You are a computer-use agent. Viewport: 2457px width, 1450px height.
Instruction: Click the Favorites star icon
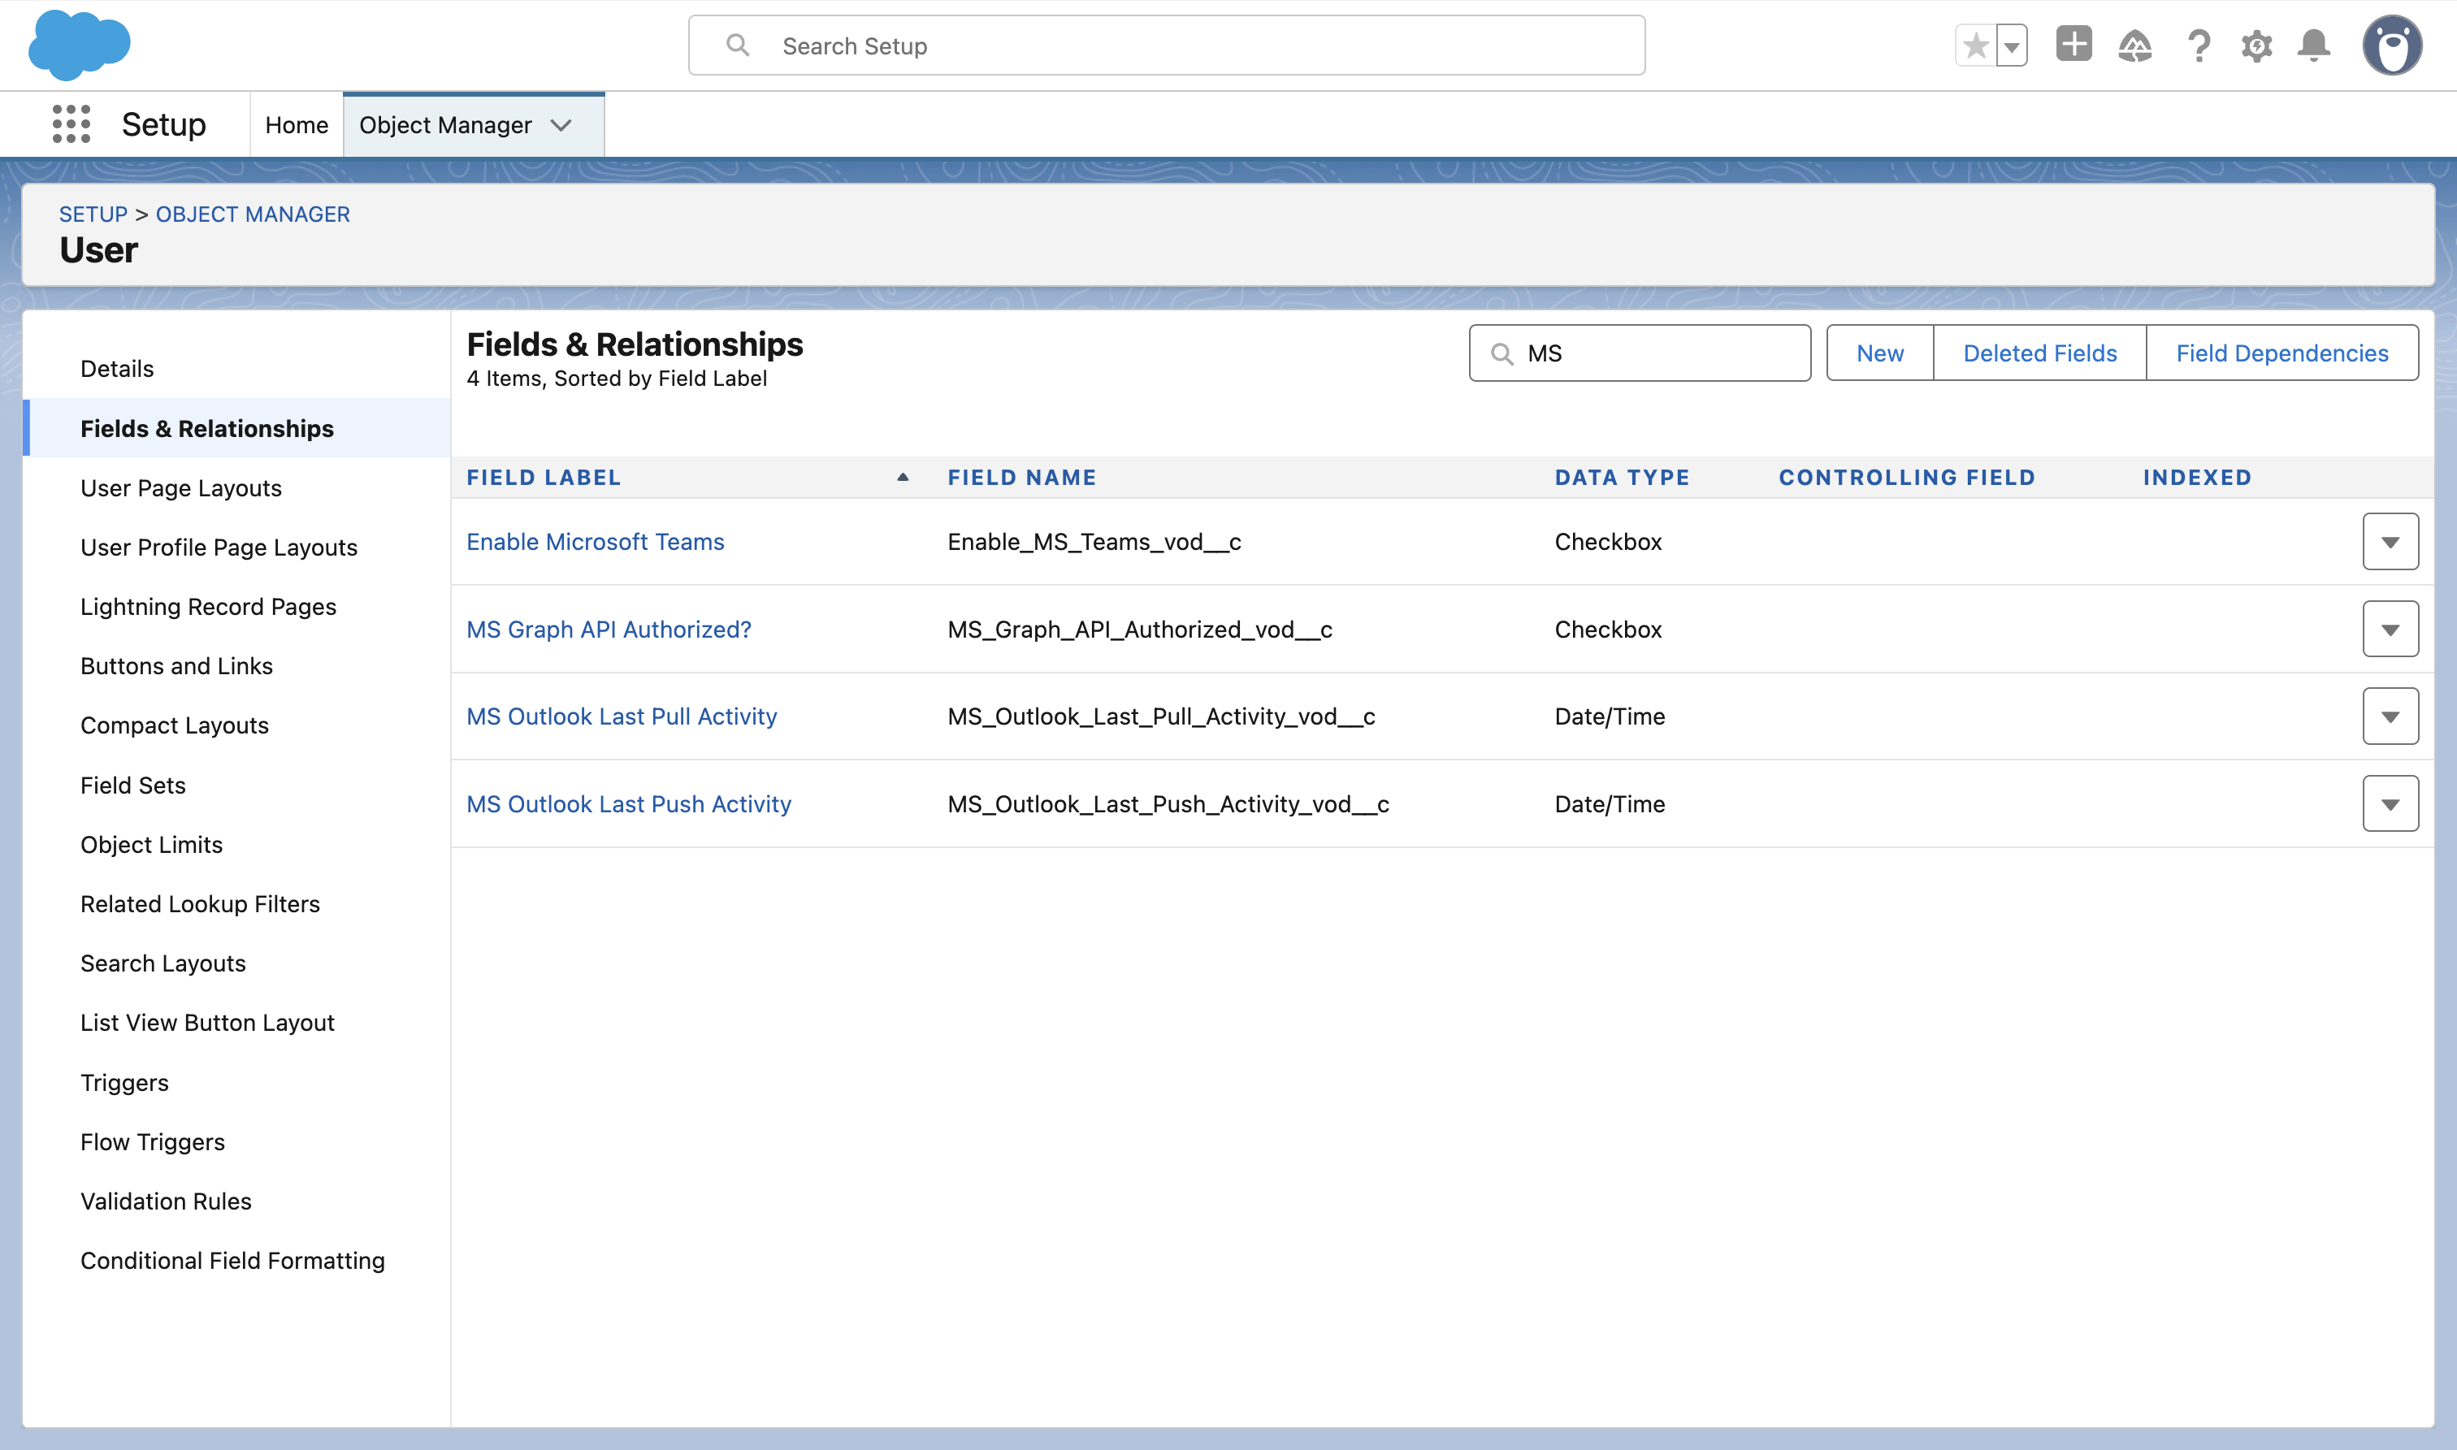coord(1975,46)
